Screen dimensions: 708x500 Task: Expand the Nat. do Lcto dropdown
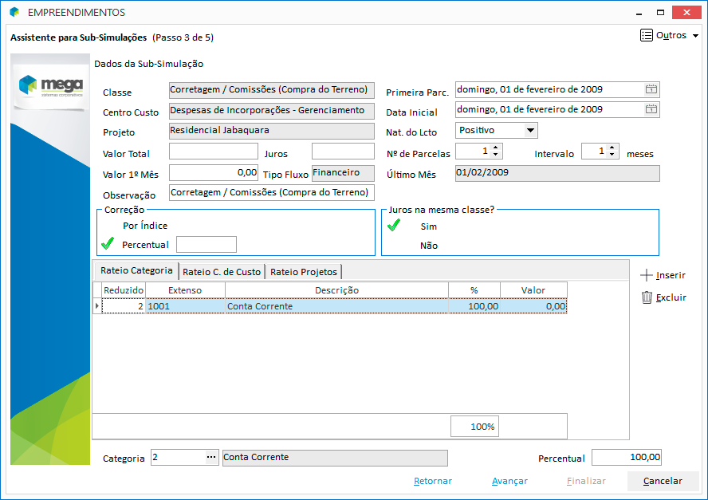click(530, 130)
